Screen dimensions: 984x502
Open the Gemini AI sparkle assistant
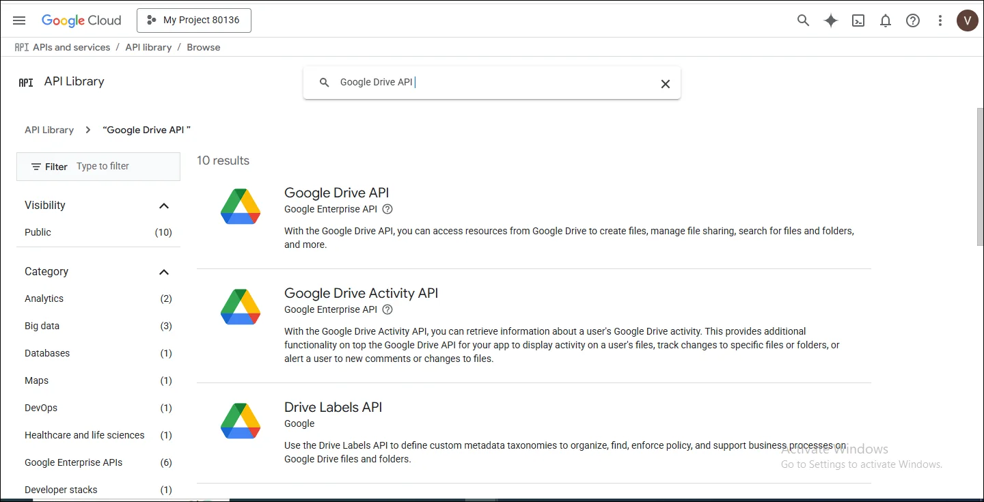[831, 20]
